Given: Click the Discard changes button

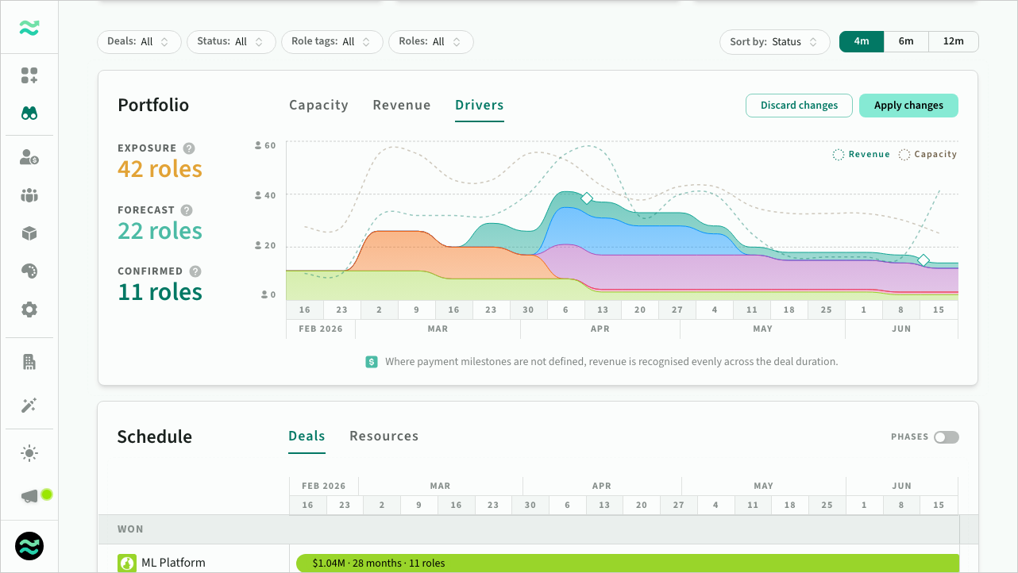Looking at the screenshot, I should click(x=799, y=106).
